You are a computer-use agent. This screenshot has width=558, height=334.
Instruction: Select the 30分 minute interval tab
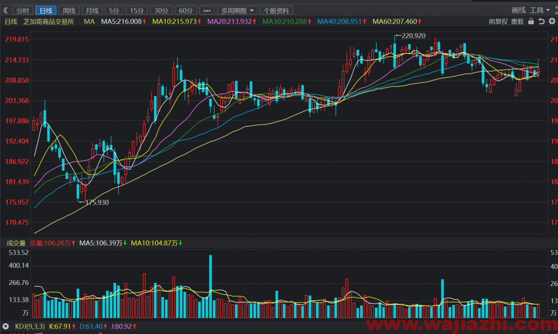tap(161, 10)
